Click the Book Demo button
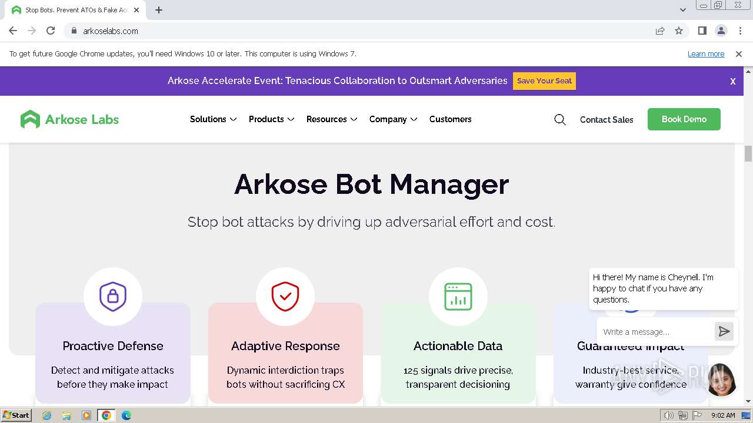The height and width of the screenshot is (423, 753). click(684, 119)
